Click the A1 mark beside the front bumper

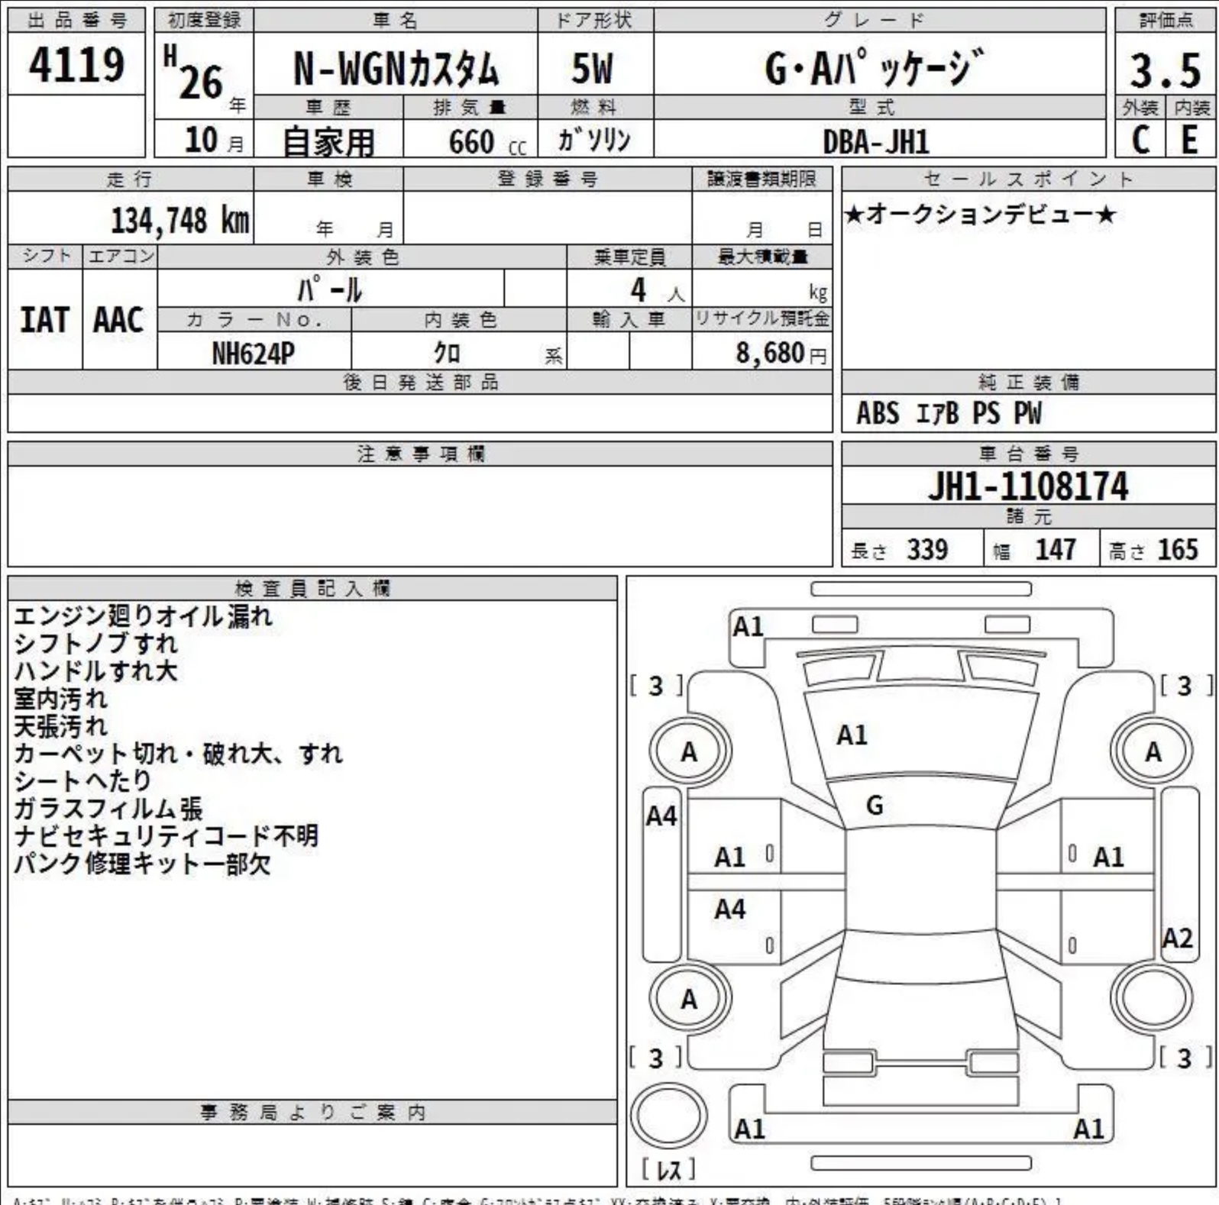pos(748,627)
